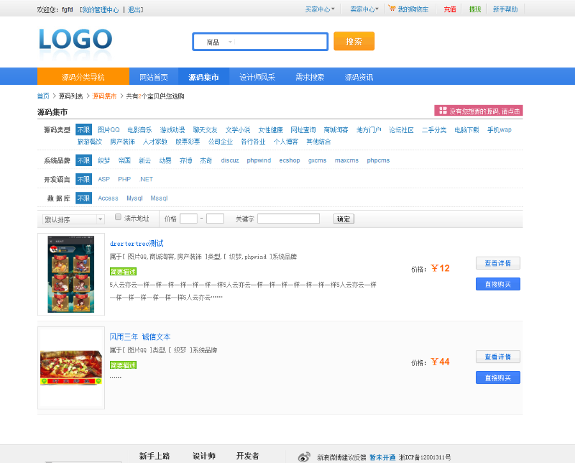The image size is (575, 463).
Task: Expand the 卖家中心 dropdown
Action: click(364, 9)
